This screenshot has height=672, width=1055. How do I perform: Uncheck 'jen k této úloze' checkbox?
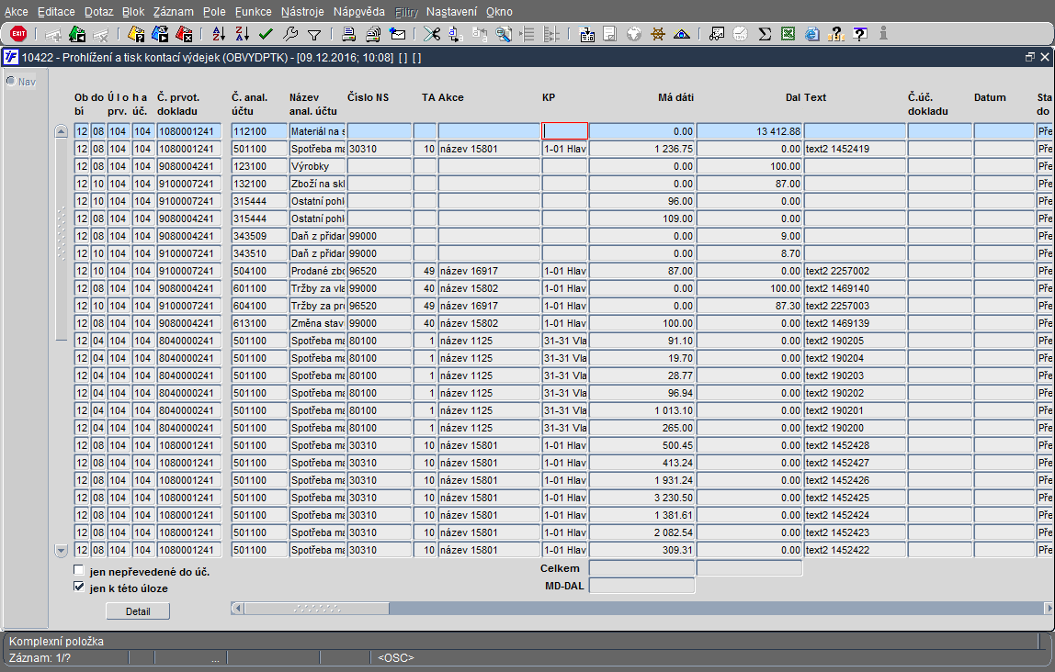[x=79, y=588]
